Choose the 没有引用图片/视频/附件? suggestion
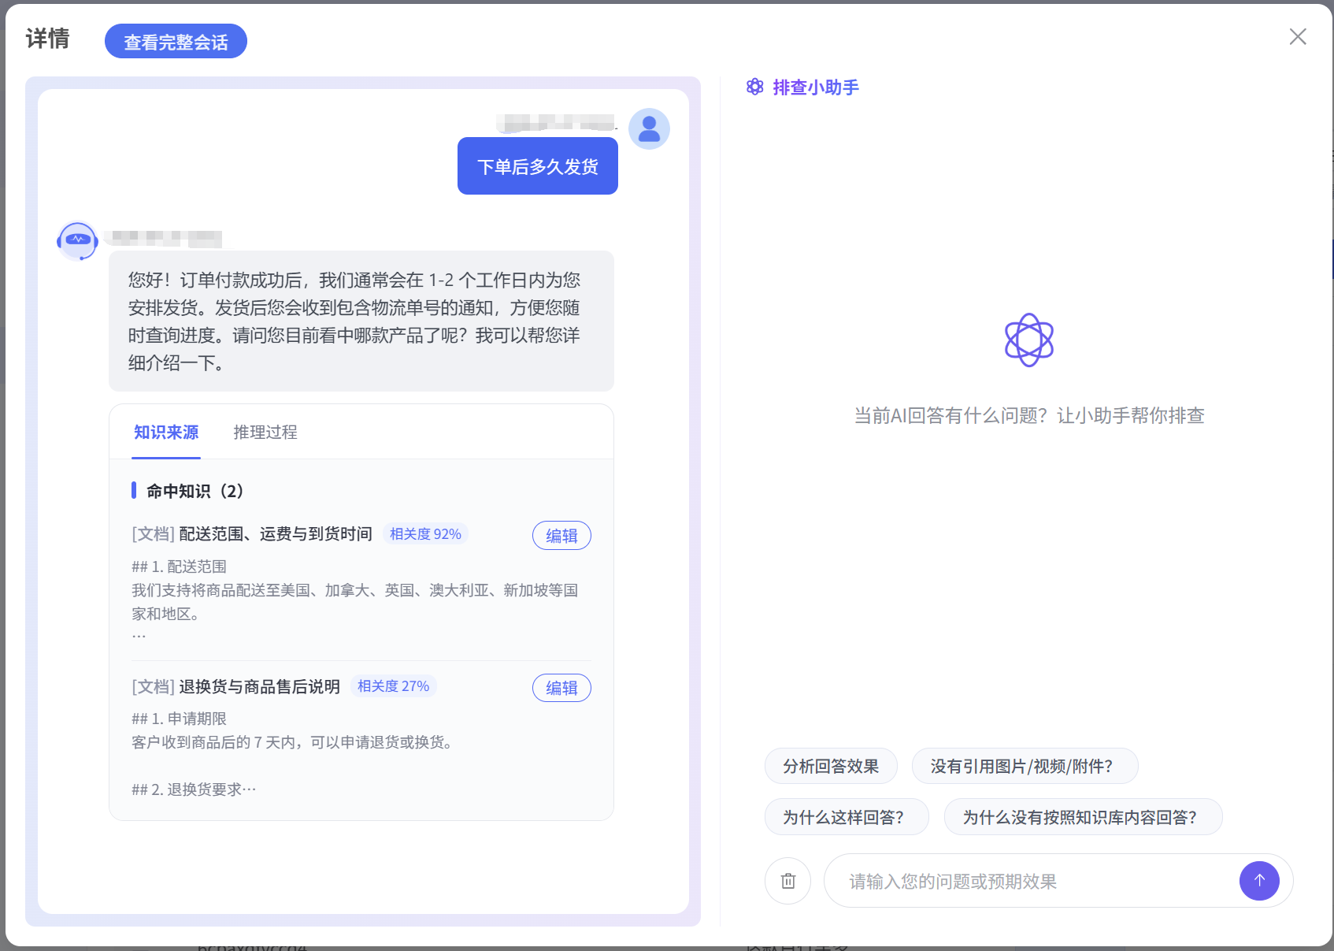Image resolution: width=1334 pixels, height=951 pixels. pyautogui.click(x=1025, y=766)
